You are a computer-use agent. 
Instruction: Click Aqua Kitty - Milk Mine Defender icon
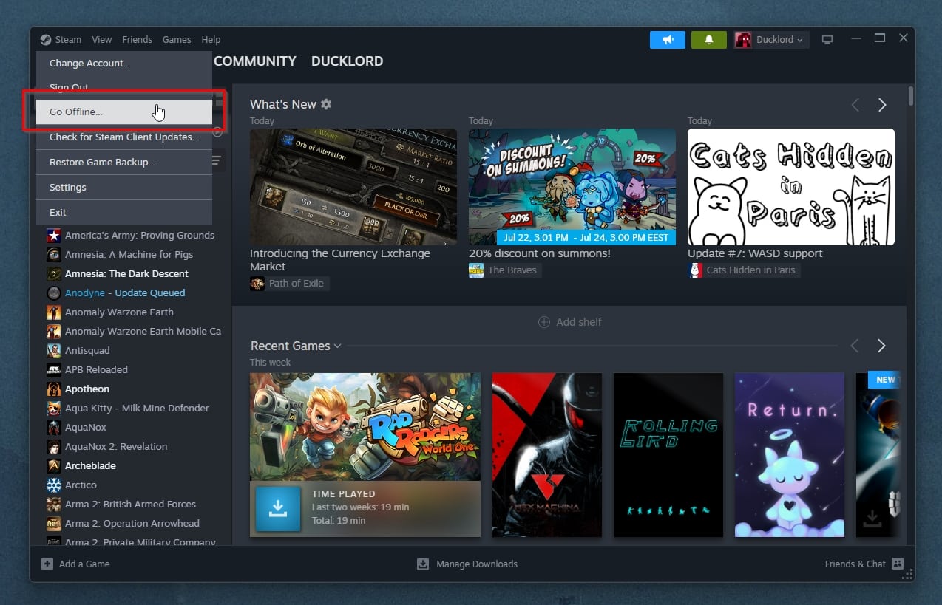[54, 408]
